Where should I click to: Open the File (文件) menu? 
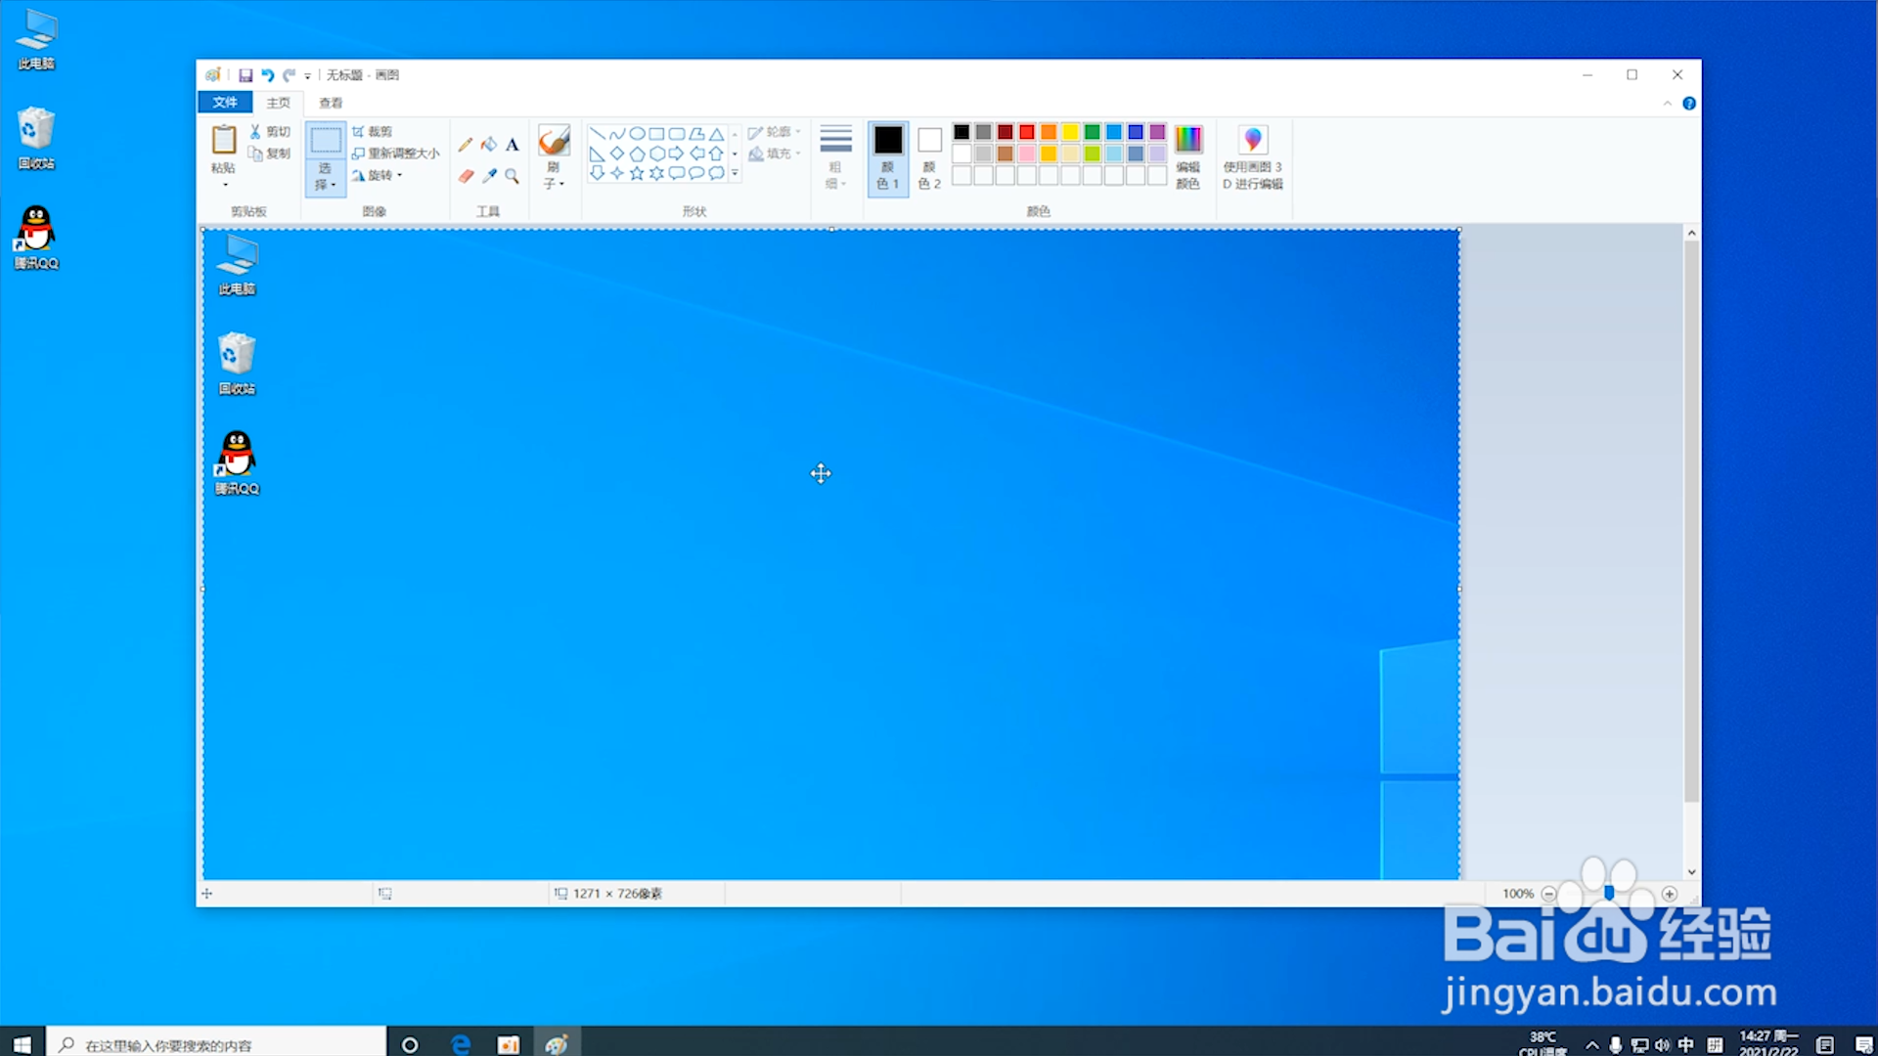225,103
